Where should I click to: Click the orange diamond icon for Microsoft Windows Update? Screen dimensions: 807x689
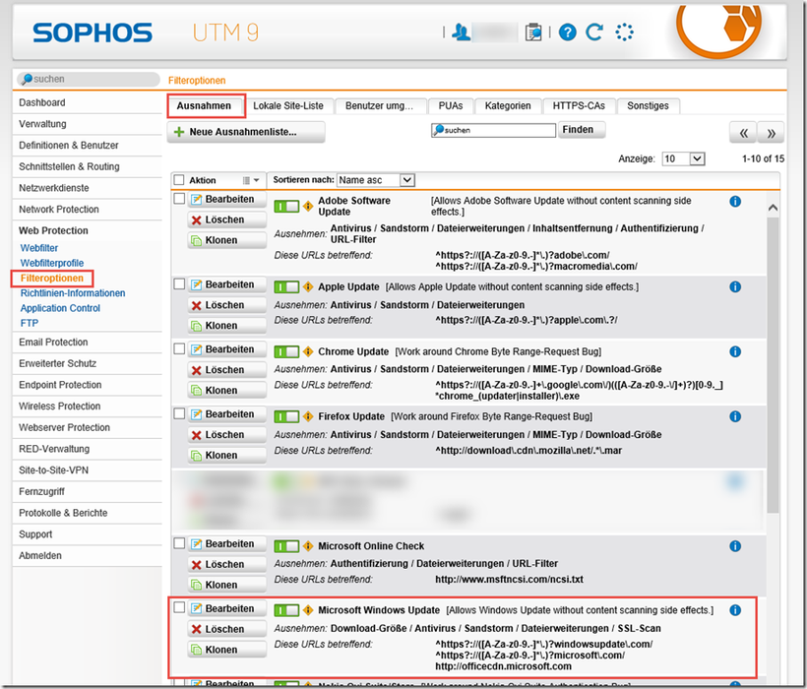[308, 611]
